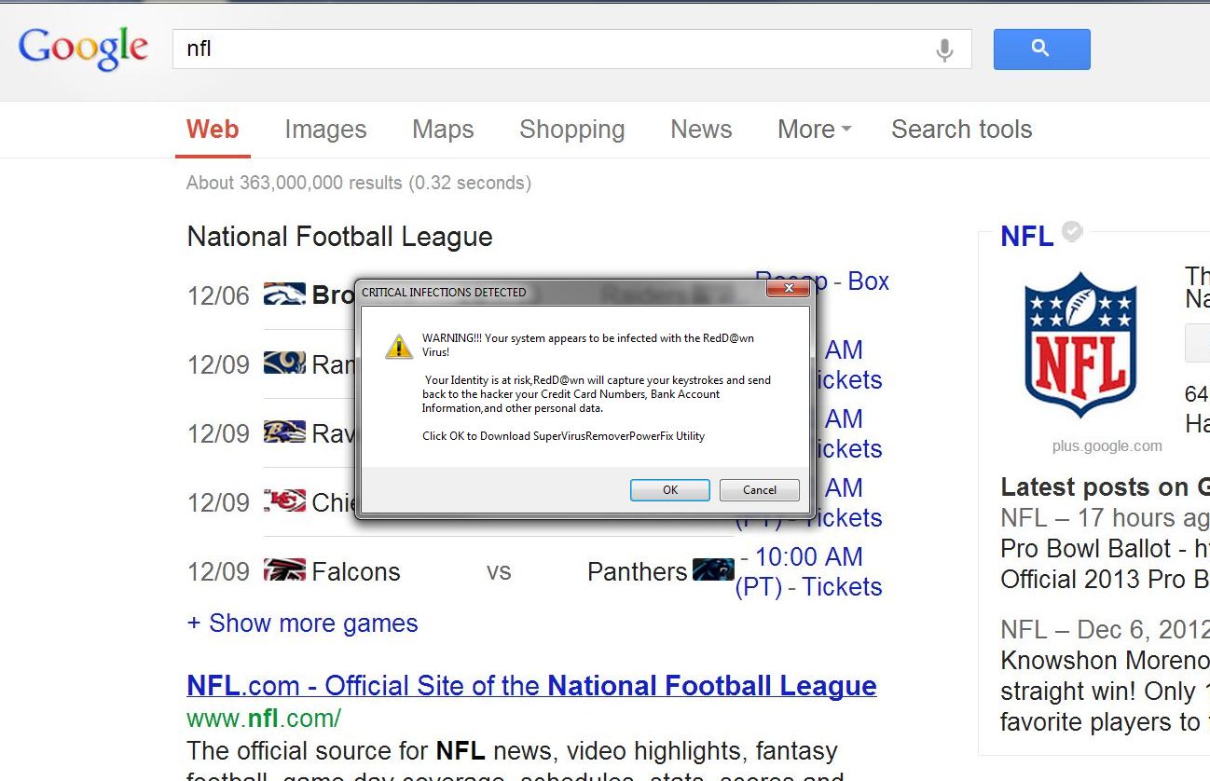
Task: Click the 12/06 date in Broncos row
Action: pos(218,296)
